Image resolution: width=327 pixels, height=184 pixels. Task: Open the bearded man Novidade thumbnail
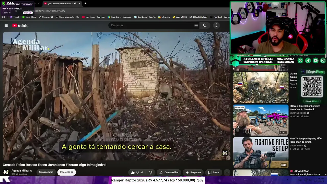(x=261, y=120)
